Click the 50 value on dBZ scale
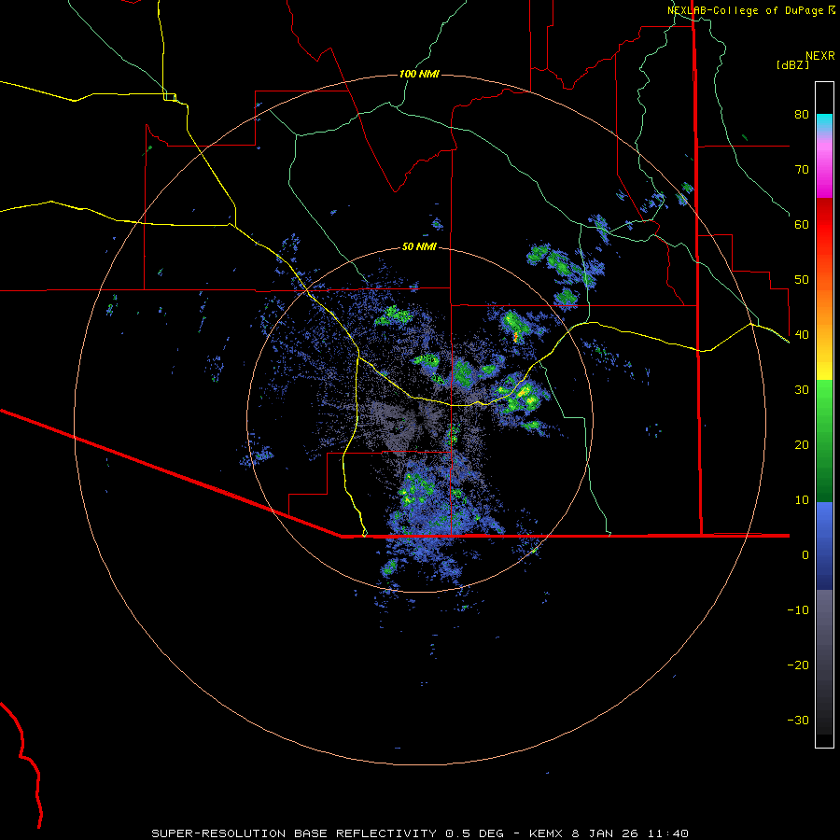Viewport: 840px width, 840px height. point(802,280)
